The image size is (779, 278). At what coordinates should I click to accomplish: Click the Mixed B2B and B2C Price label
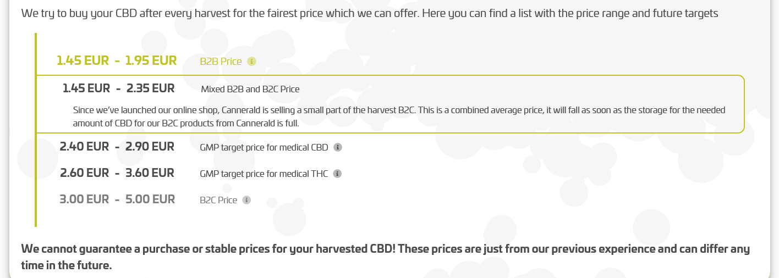[250, 89]
